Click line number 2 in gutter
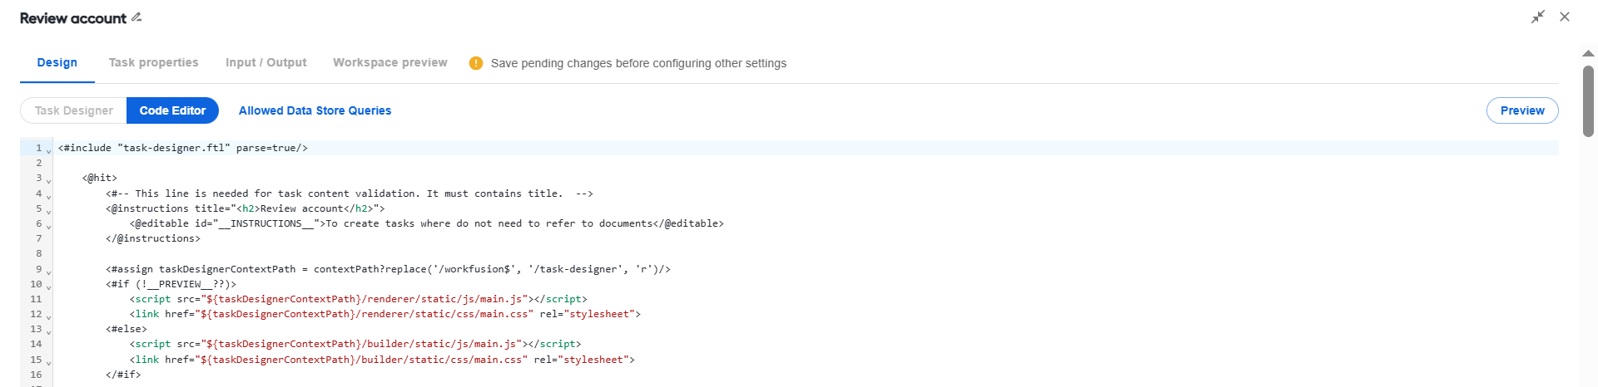1598x387 pixels. click(38, 163)
